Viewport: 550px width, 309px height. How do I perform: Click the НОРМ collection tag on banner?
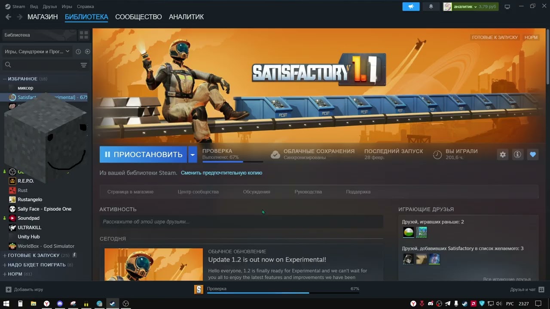coord(531,37)
